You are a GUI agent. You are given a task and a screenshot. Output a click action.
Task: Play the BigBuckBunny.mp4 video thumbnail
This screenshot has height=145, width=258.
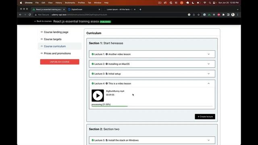(x=98, y=95)
